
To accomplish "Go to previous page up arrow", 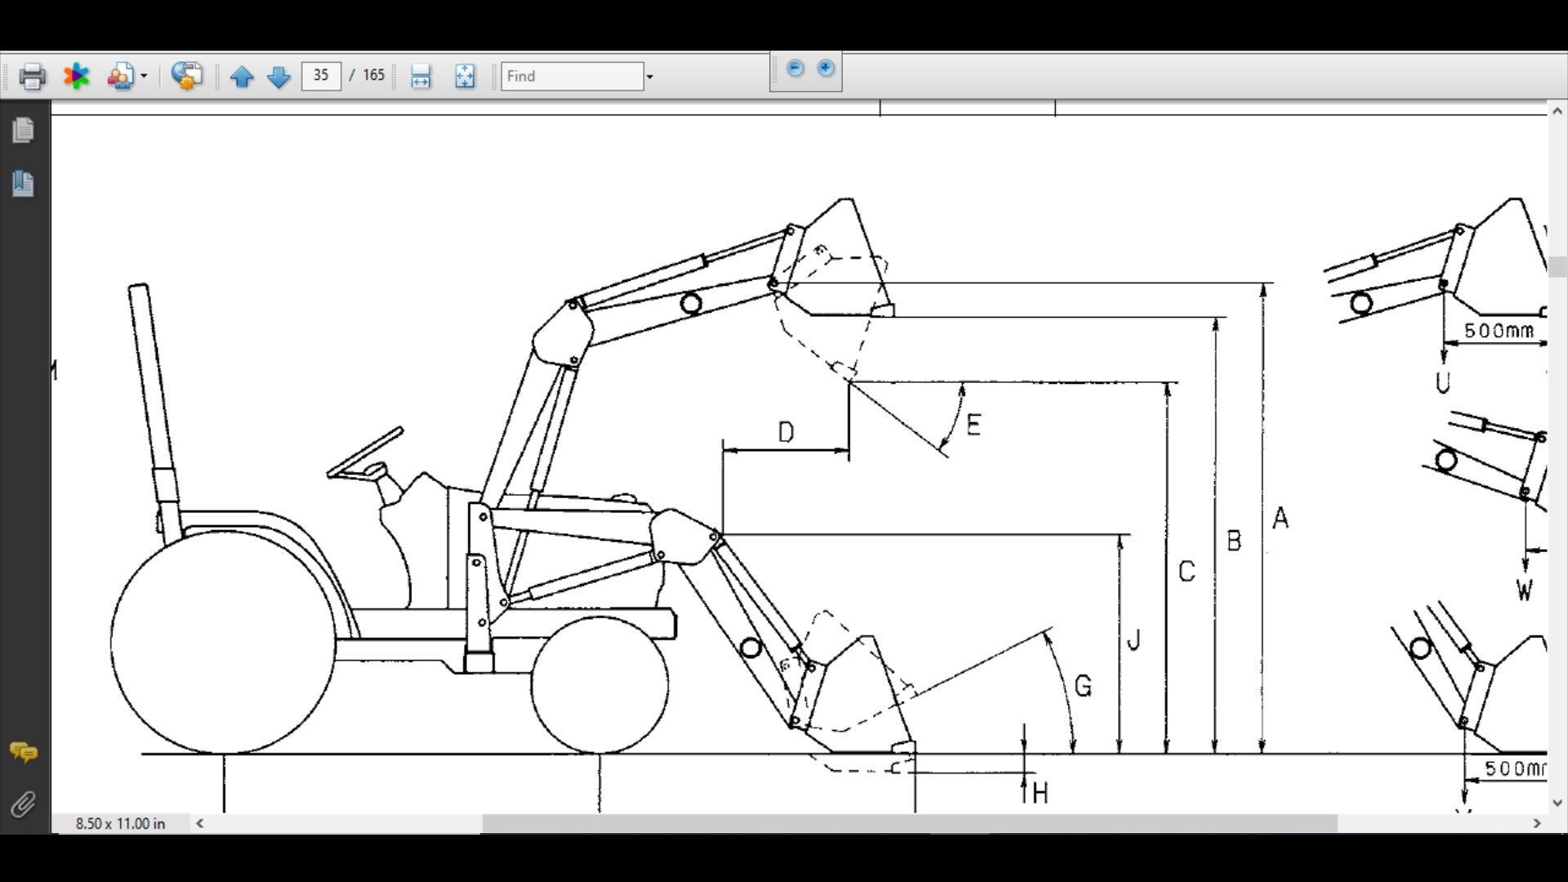I will coord(242,77).
